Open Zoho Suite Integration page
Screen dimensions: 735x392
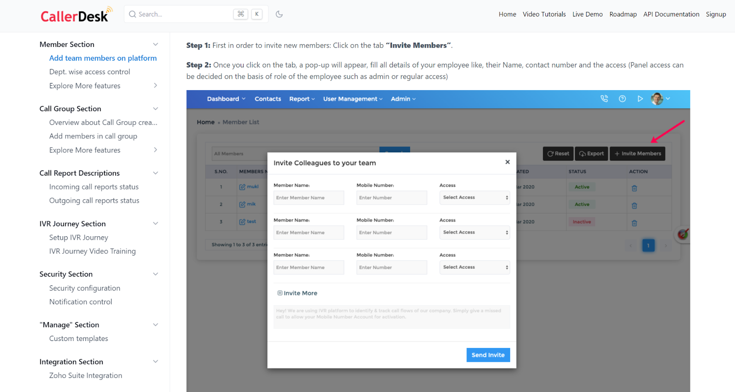coord(85,375)
